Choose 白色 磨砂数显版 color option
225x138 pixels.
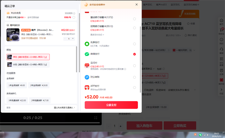pos(28,64)
